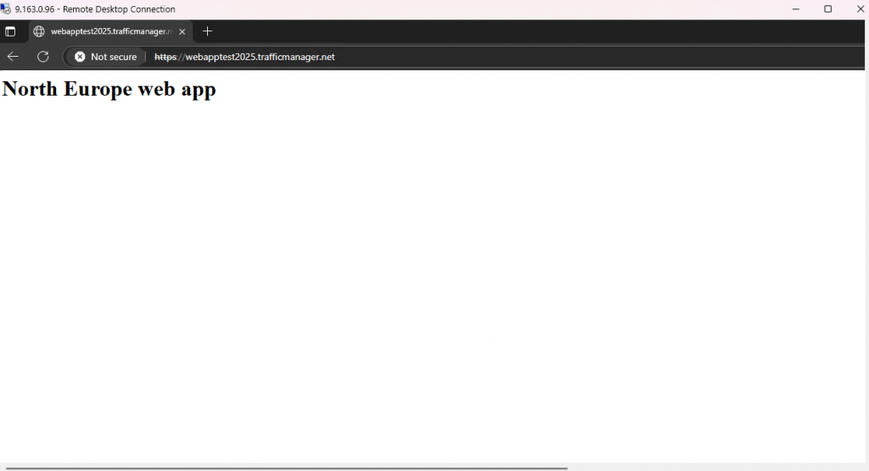Click the browser Back arrow

point(13,57)
